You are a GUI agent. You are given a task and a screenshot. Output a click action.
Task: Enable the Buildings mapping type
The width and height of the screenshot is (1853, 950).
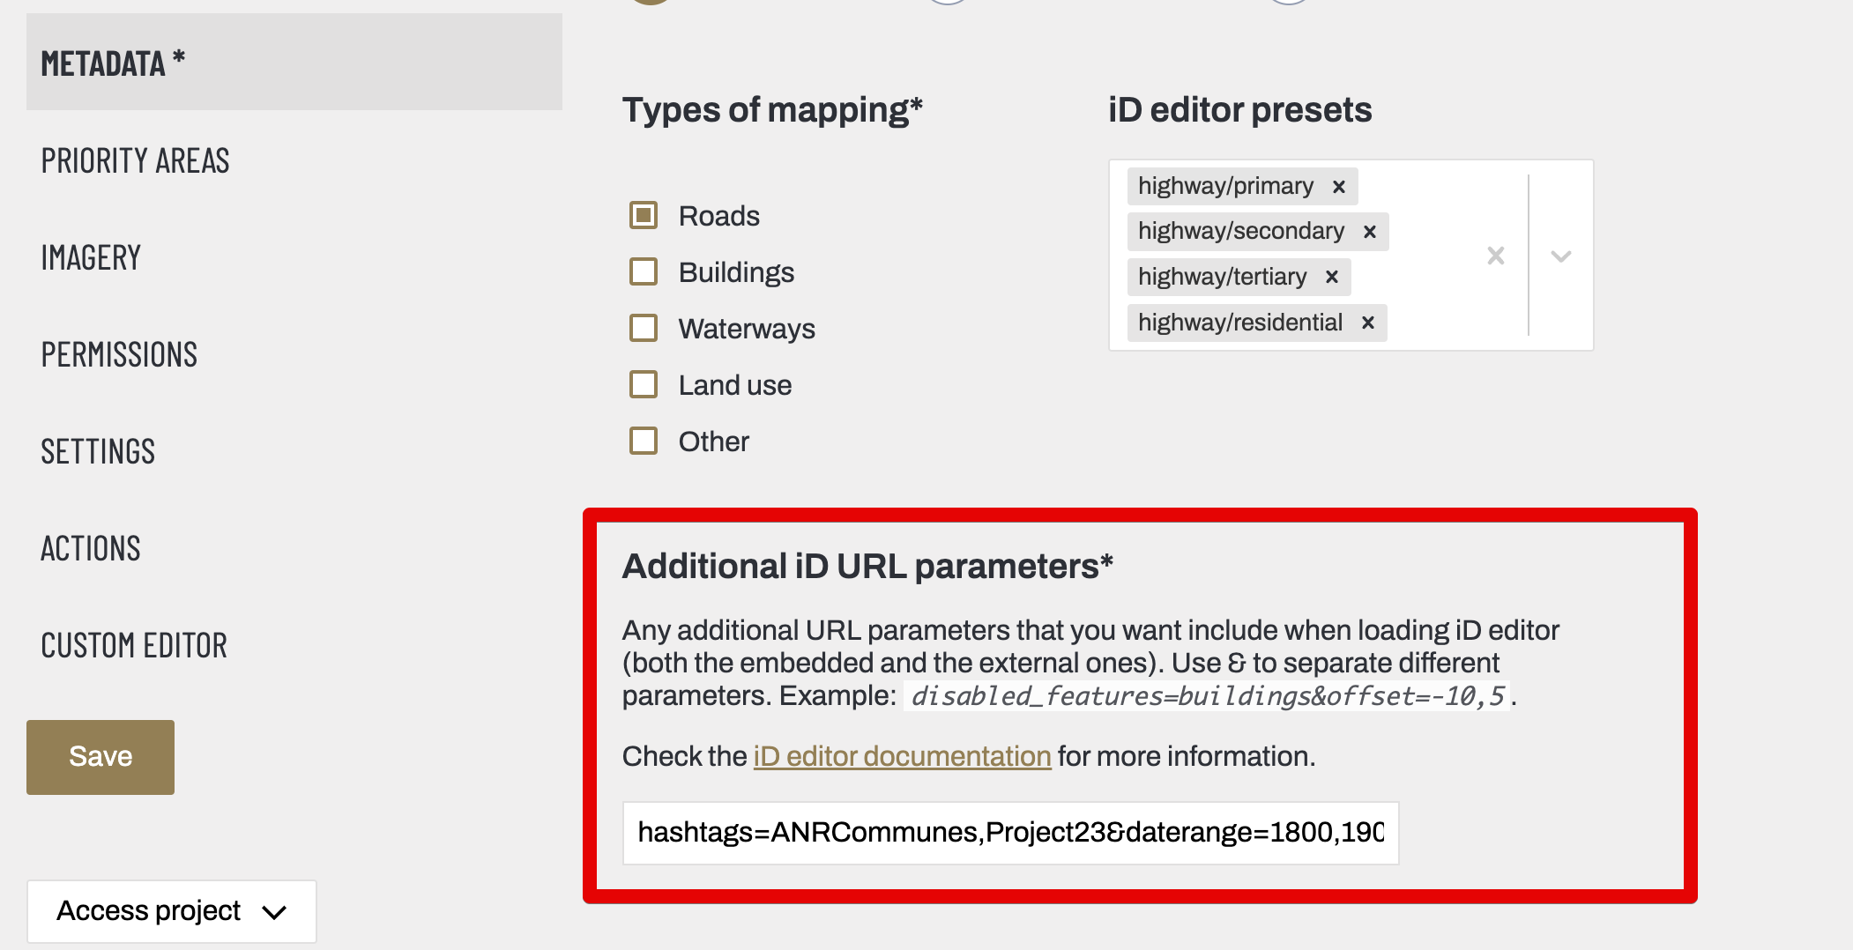[644, 271]
